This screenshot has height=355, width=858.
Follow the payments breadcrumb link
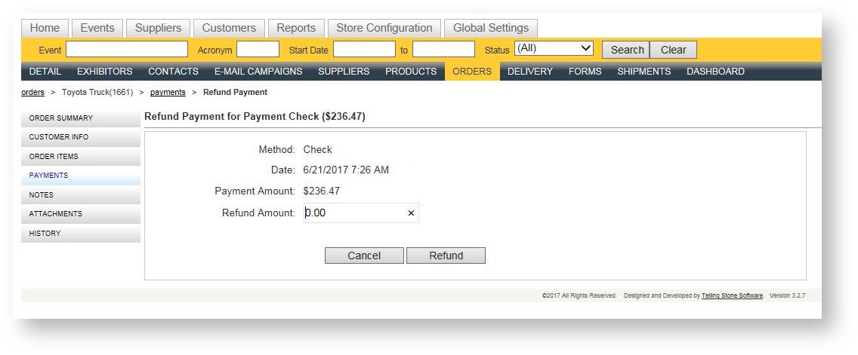click(x=168, y=92)
